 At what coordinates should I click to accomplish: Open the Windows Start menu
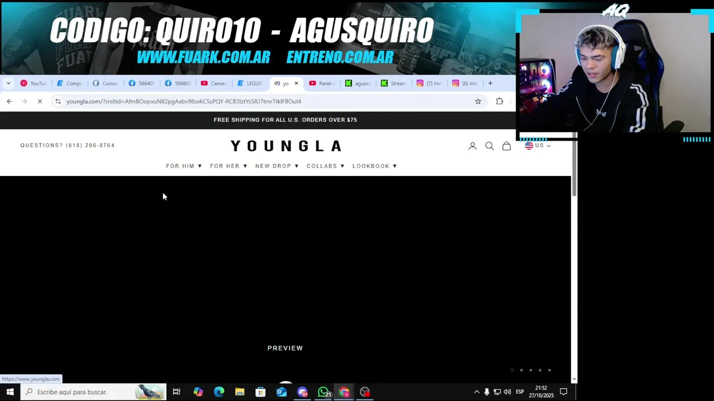[x=10, y=392]
